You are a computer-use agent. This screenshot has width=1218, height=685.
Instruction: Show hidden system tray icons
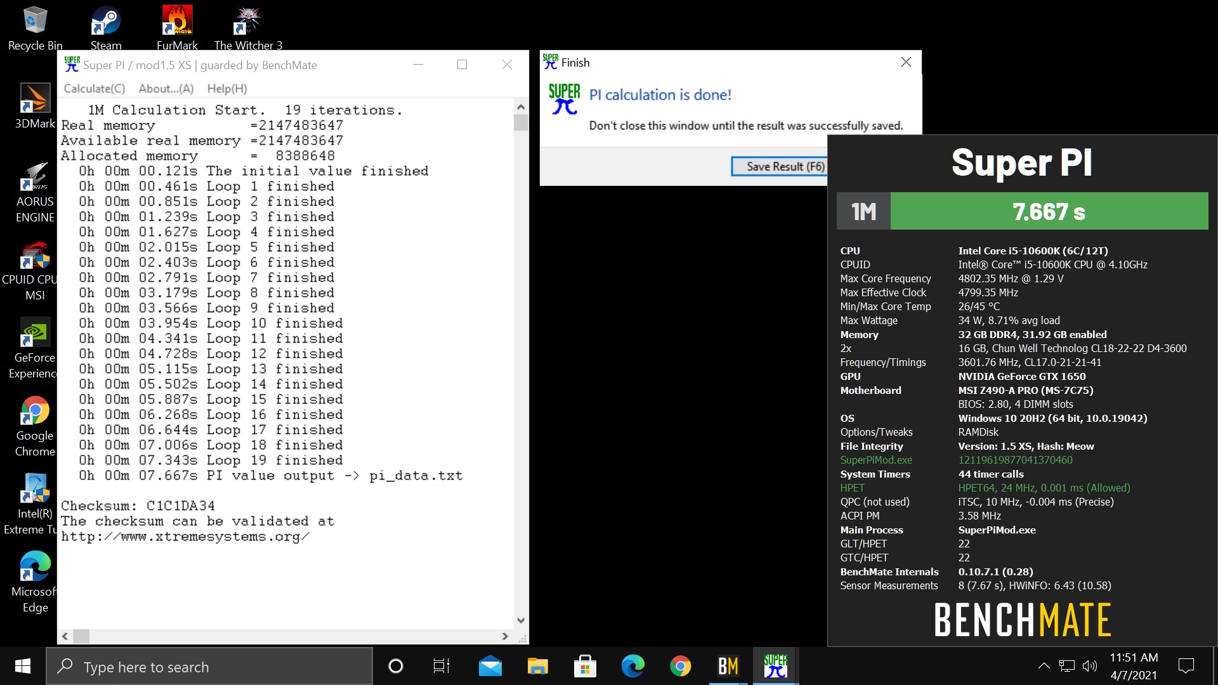click(1044, 666)
